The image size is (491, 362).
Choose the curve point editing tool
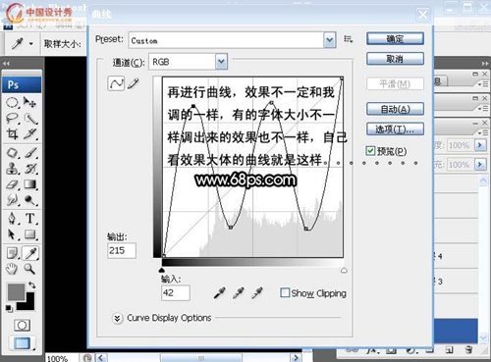[116, 83]
